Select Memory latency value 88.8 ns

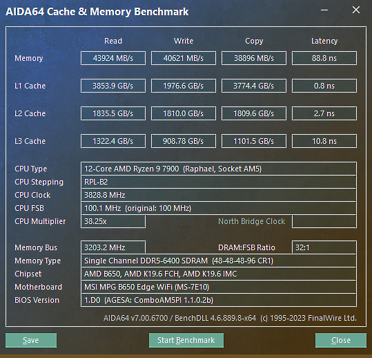pyautogui.click(x=324, y=58)
